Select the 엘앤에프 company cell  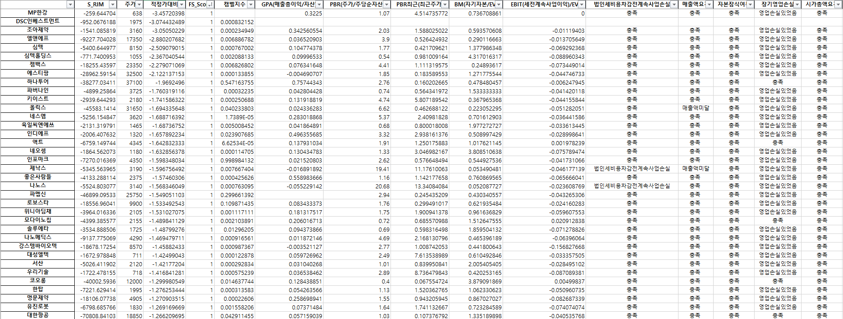(37, 39)
